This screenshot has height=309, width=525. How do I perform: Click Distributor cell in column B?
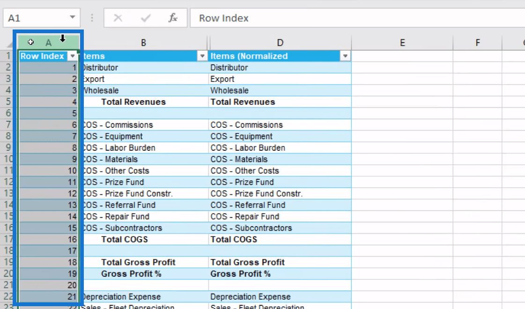pyautogui.click(x=144, y=67)
